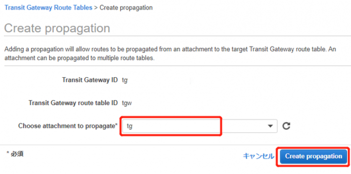351x174 pixels.
Task: Click the empty right side of attachment dropdown
Action: click(x=243, y=126)
